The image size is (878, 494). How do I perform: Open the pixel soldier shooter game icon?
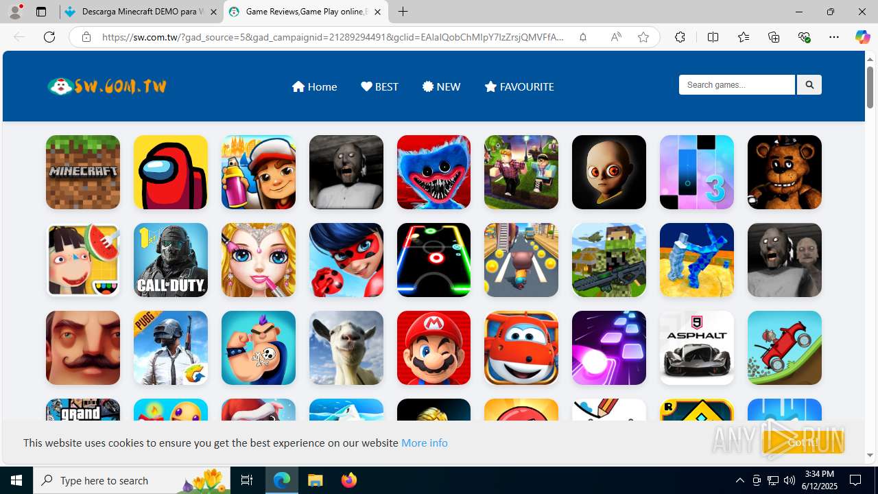pyautogui.click(x=609, y=260)
